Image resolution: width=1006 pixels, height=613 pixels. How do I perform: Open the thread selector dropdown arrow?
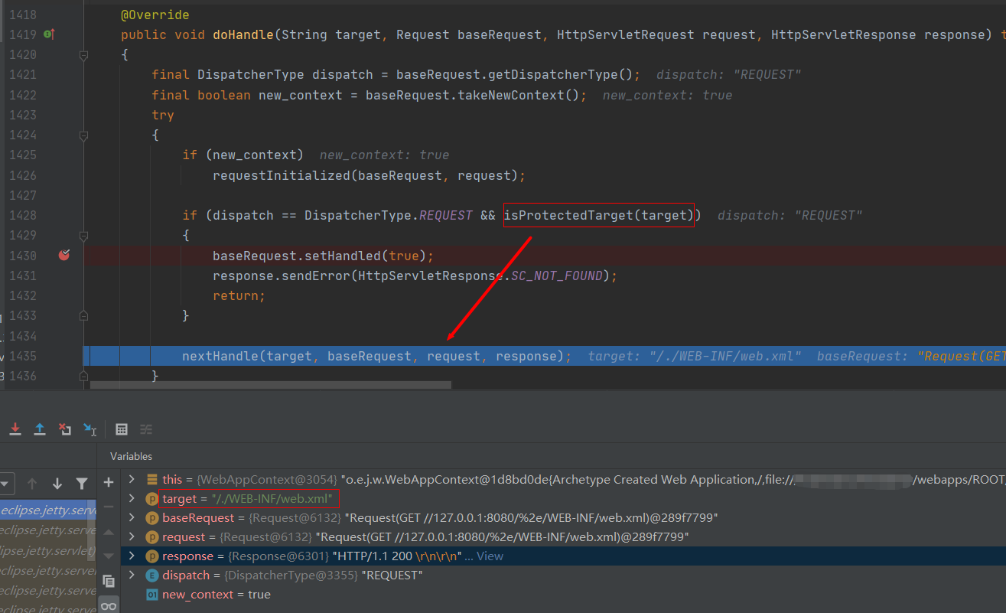5,484
